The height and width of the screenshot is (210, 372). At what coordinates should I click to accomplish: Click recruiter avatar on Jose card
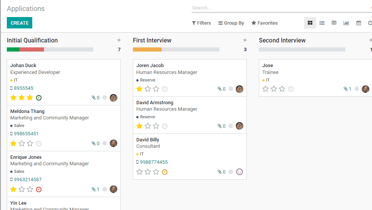365,89
